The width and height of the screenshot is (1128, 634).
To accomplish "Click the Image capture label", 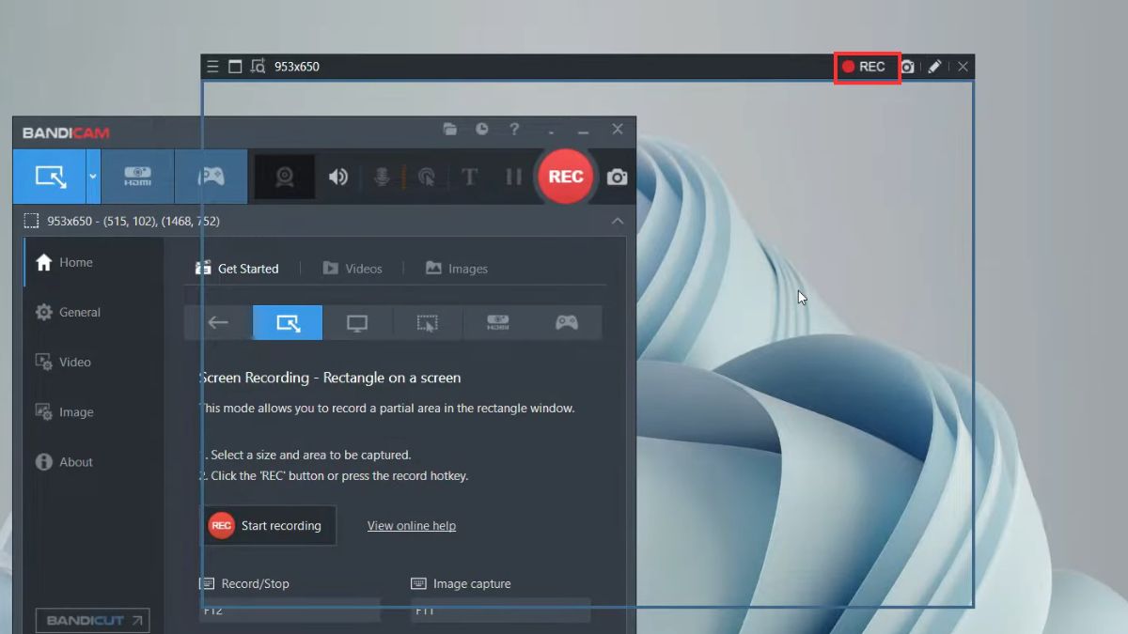I will pyautogui.click(x=472, y=583).
